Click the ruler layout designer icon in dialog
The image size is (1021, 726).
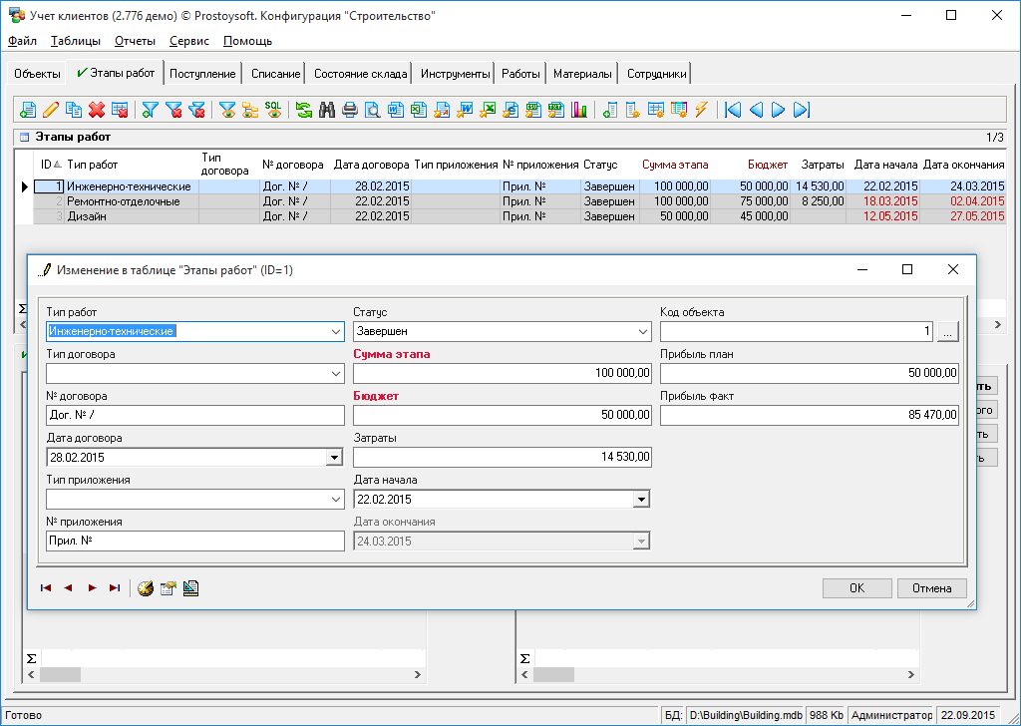pos(190,588)
